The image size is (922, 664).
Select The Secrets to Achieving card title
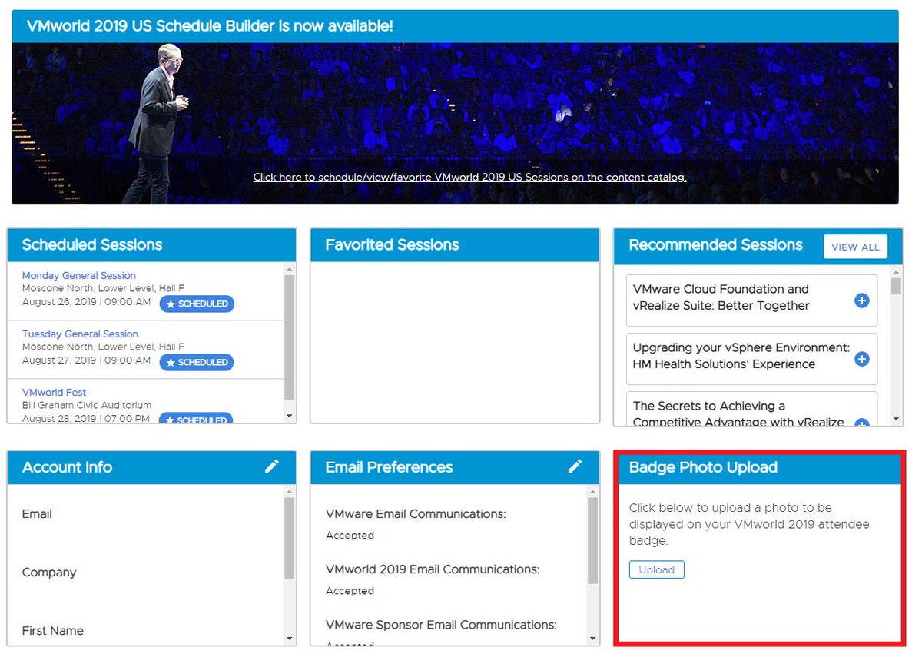(738, 413)
